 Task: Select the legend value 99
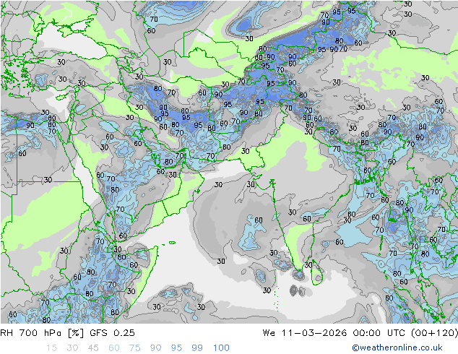pos(197,348)
